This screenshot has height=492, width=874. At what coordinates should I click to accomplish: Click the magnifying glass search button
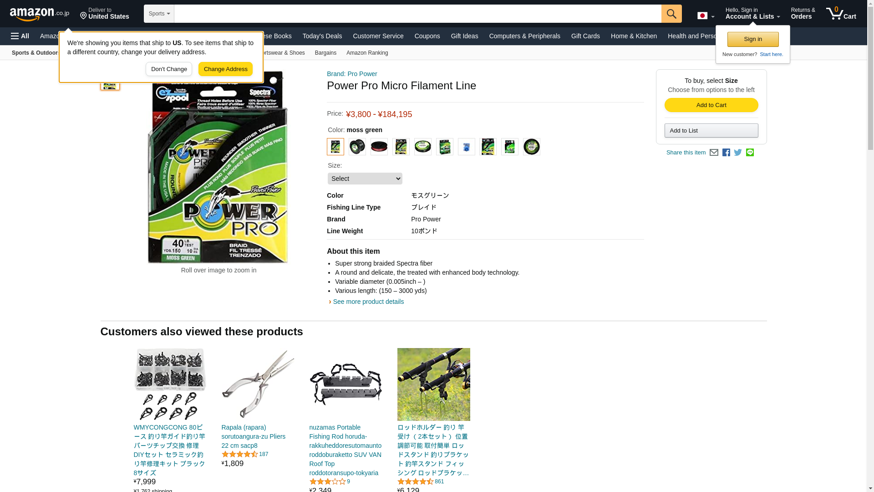(671, 14)
